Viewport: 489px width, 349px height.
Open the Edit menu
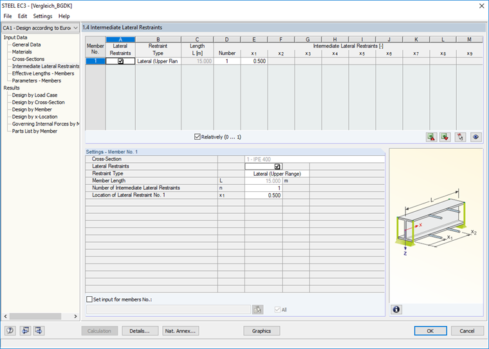(x=22, y=16)
